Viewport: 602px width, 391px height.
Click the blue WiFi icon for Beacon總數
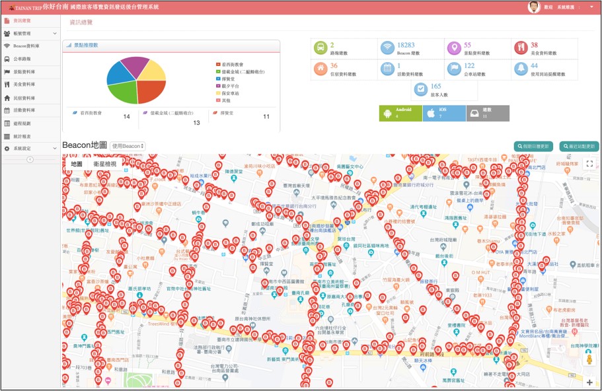point(387,48)
